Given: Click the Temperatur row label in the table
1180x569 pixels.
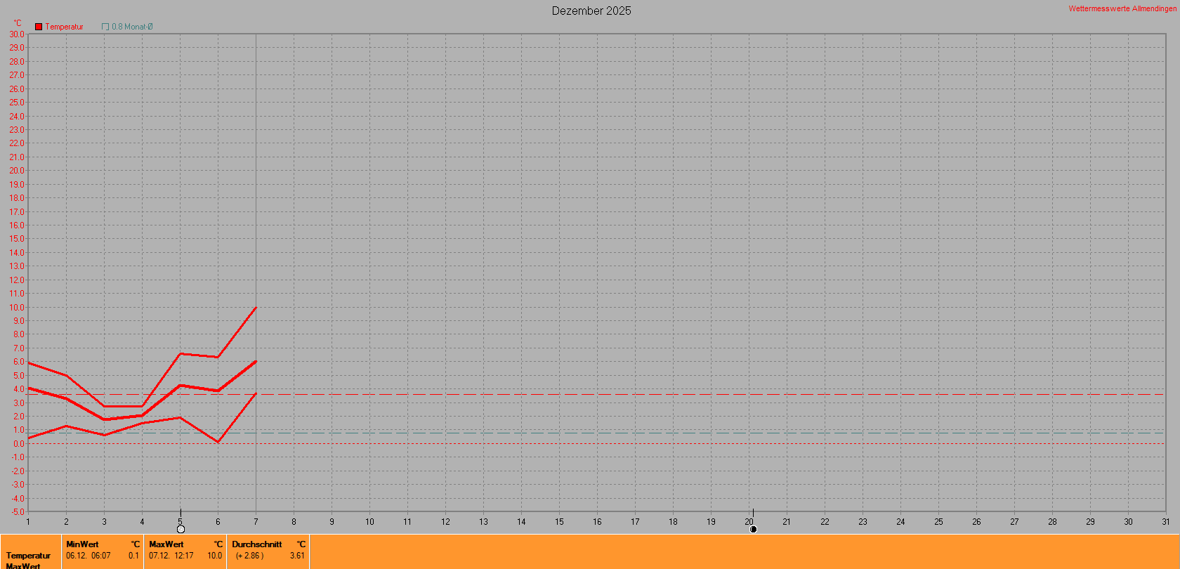Looking at the screenshot, I should point(28,556).
